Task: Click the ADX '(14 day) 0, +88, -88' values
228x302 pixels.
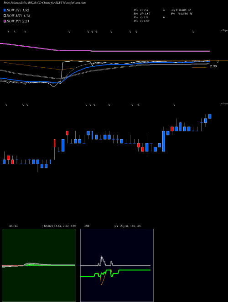Action: (127, 226)
